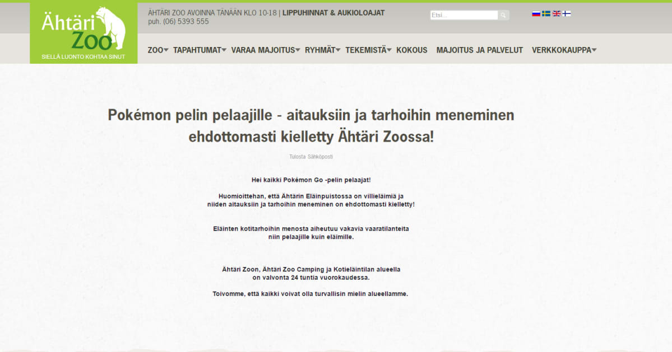Pick the Finnish flag language icon

coord(567,13)
